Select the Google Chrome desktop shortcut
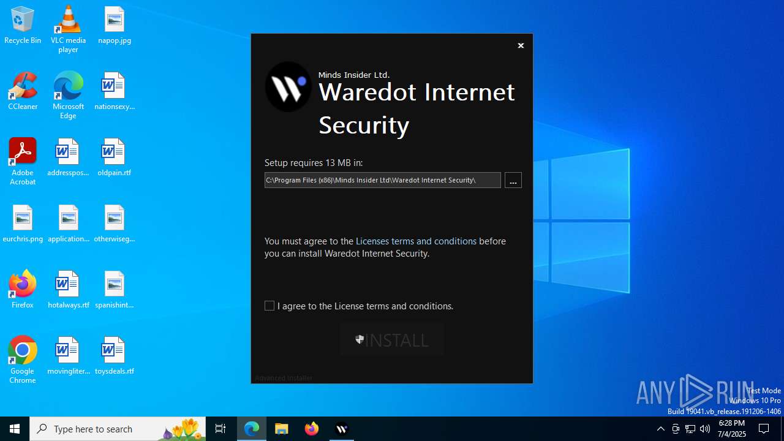 23,360
